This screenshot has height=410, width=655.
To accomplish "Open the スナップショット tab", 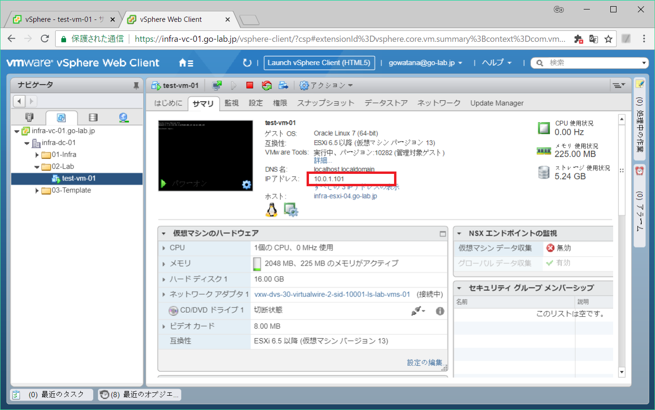I will coord(326,103).
